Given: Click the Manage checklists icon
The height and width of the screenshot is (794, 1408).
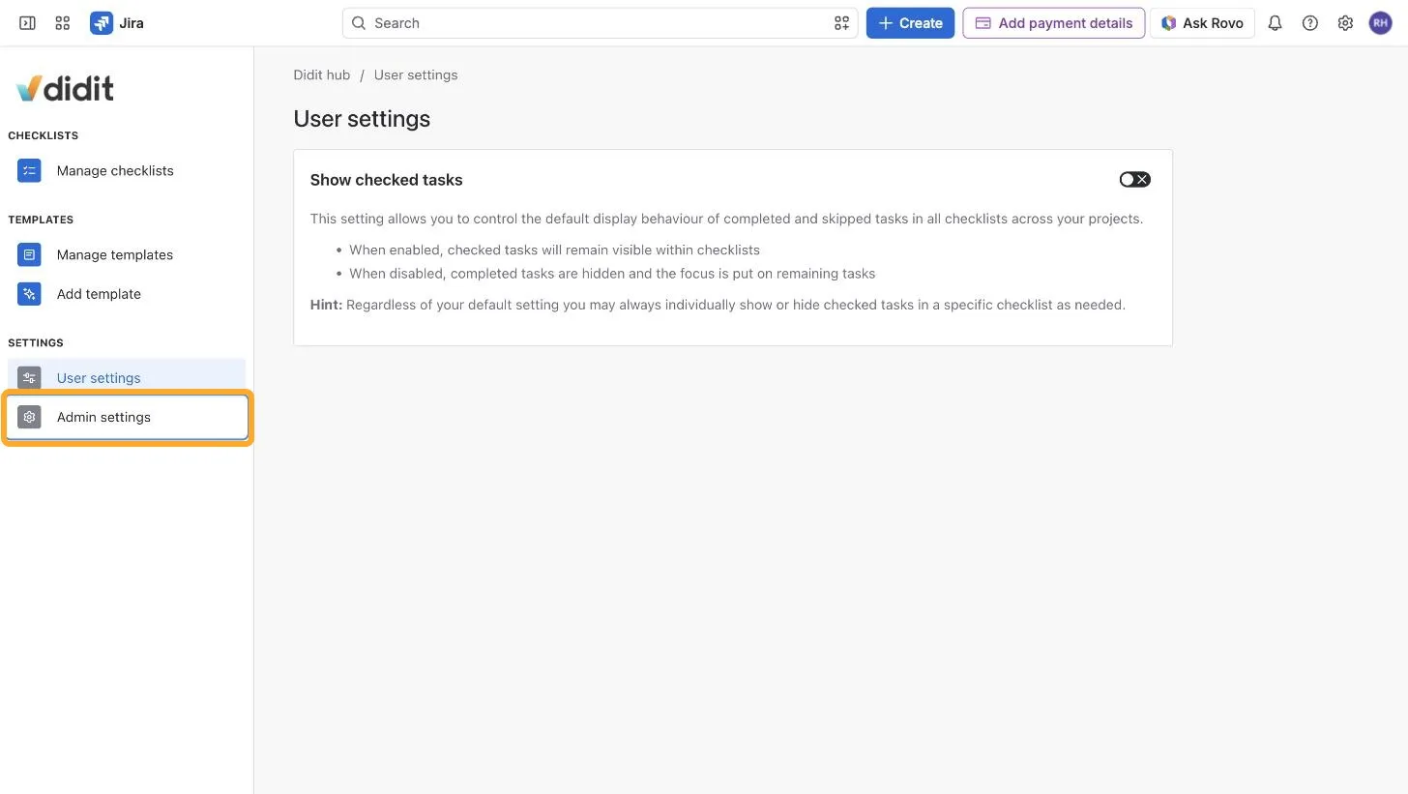Looking at the screenshot, I should [29, 171].
